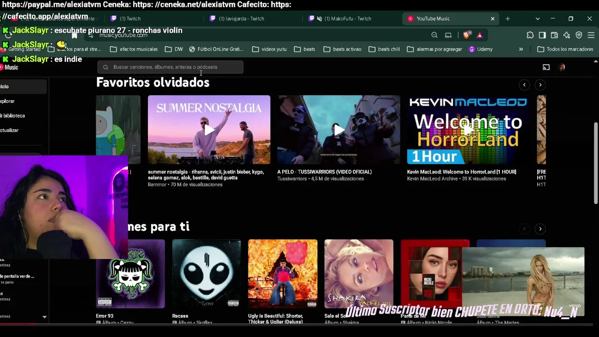Unmute the MakoFufu tab via speaker icon
Image resolution: width=599 pixels, height=337 pixels.
[x=319, y=19]
